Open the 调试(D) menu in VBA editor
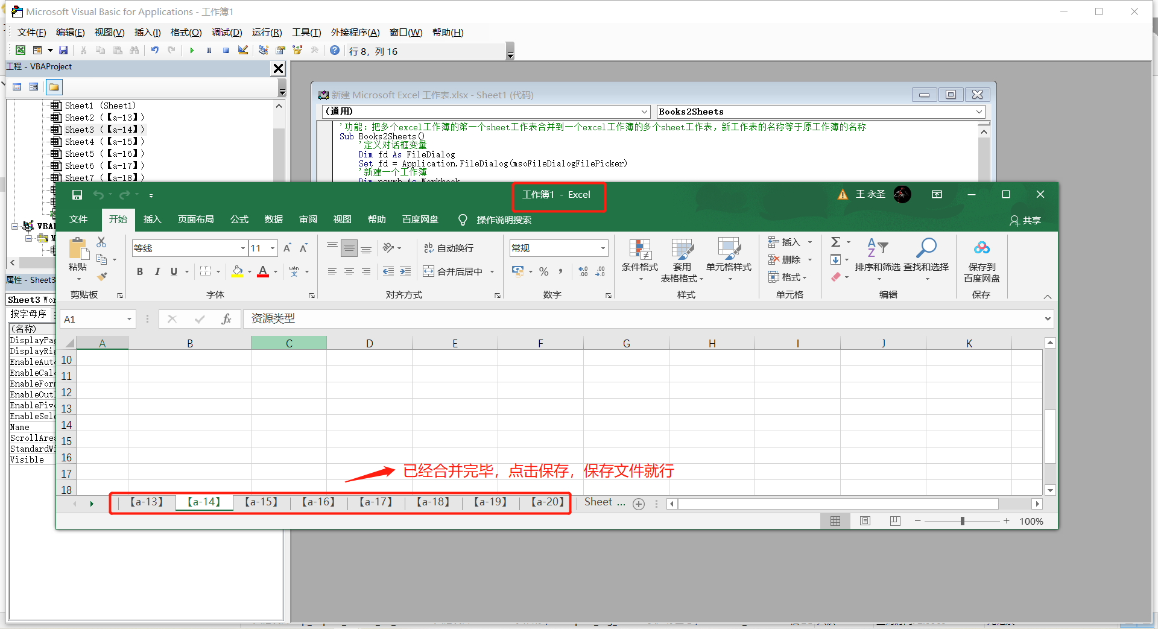1158x629 pixels. pyautogui.click(x=227, y=33)
